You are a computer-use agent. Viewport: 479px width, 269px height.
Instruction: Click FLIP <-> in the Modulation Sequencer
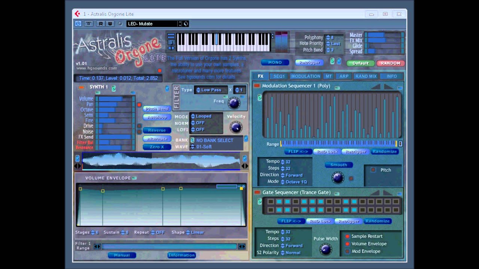pyautogui.click(x=298, y=152)
